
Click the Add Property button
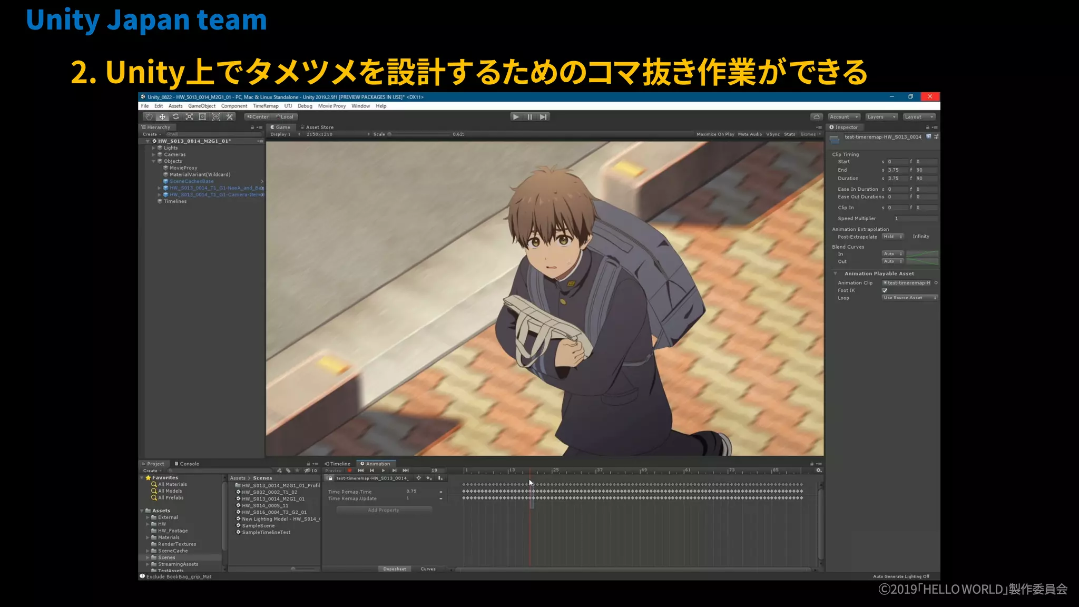coord(384,510)
